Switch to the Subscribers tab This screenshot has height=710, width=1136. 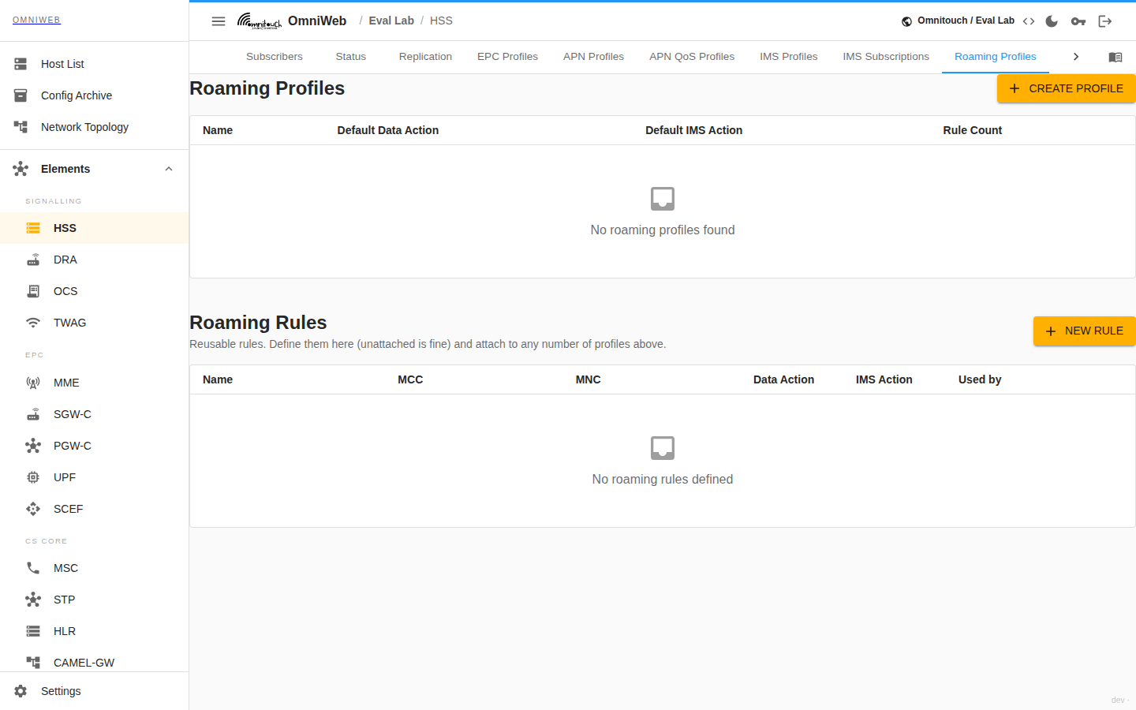tap(275, 57)
